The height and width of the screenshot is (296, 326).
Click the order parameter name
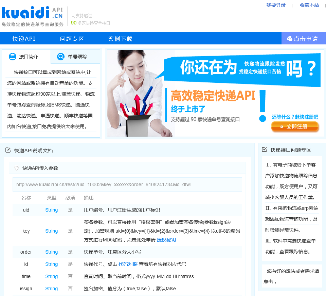(x=26, y=252)
